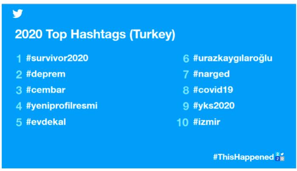Image resolution: width=297 pixels, height=171 pixels.
Task: Click rank number 6 beside #urazkaygılaroğlu
Action: [186, 59]
